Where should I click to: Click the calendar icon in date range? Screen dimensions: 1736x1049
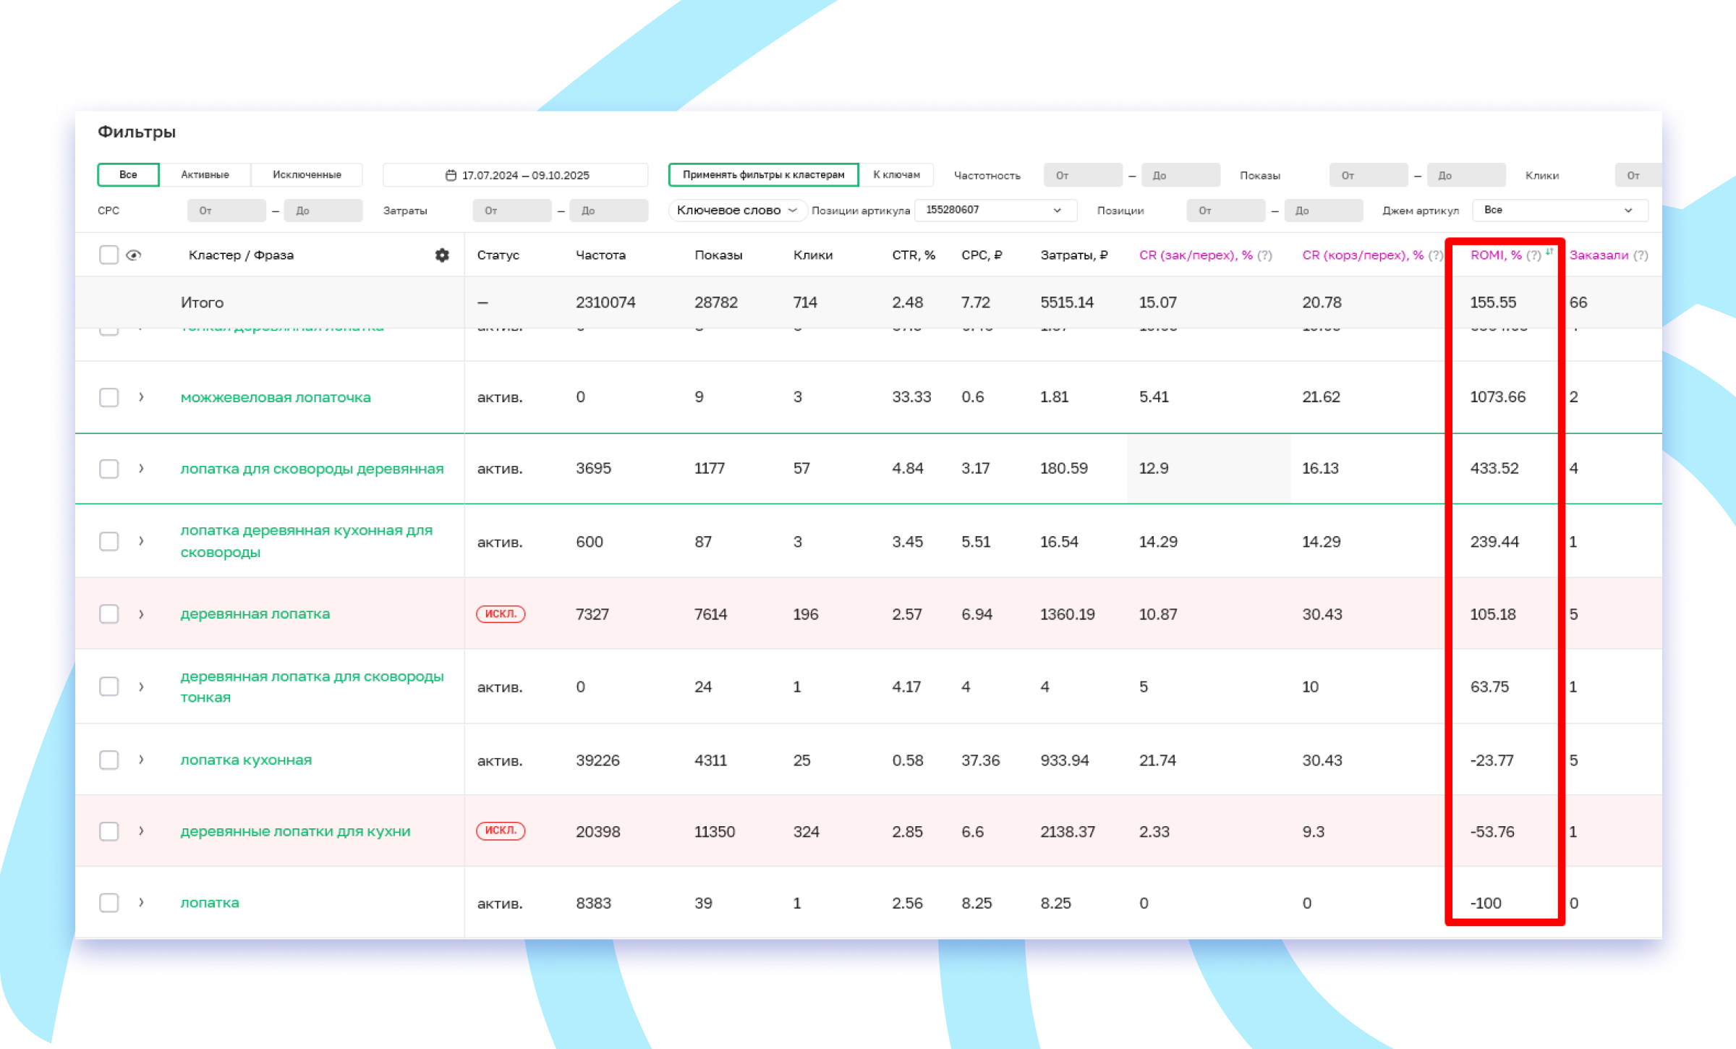[x=451, y=175]
